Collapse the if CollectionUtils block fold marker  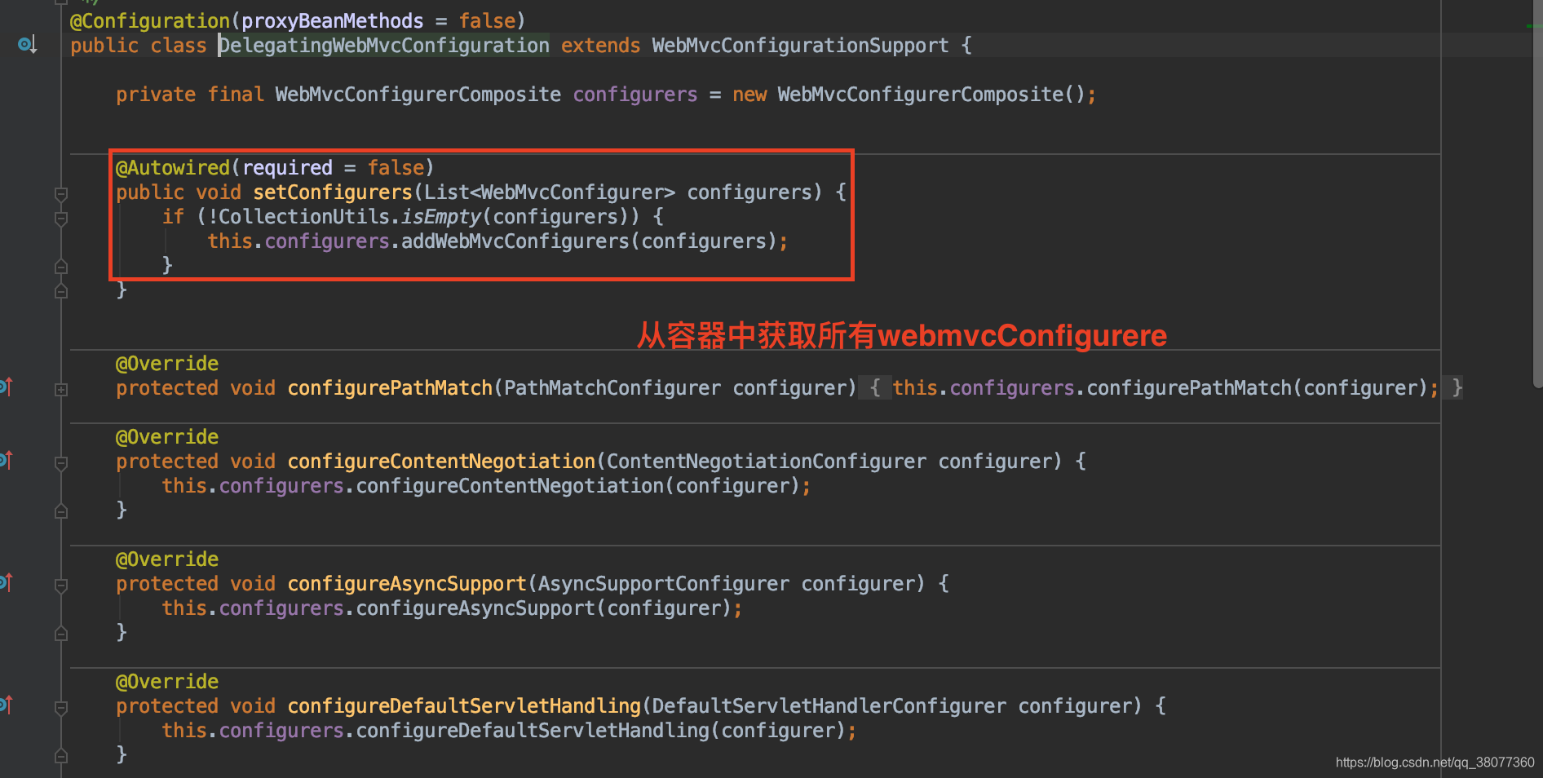(x=61, y=219)
